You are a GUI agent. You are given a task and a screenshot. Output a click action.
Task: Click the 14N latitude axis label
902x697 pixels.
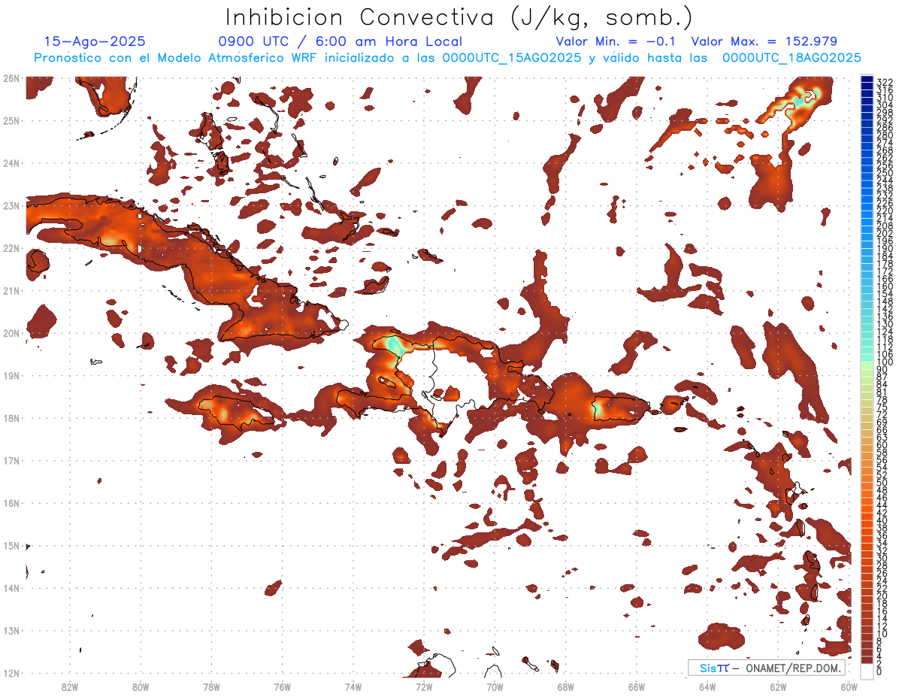pos(11,587)
